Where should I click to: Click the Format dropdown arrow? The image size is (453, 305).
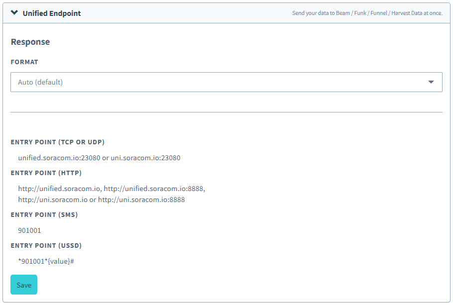(x=431, y=82)
